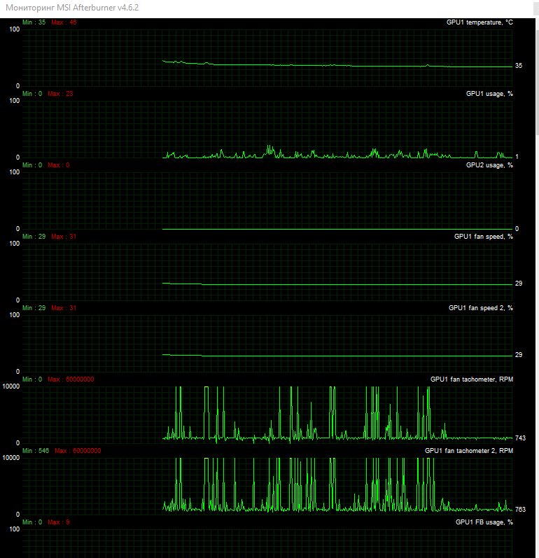This screenshot has height=558, width=539.
Task: Click the current temperature value 35
Action: [x=519, y=66]
